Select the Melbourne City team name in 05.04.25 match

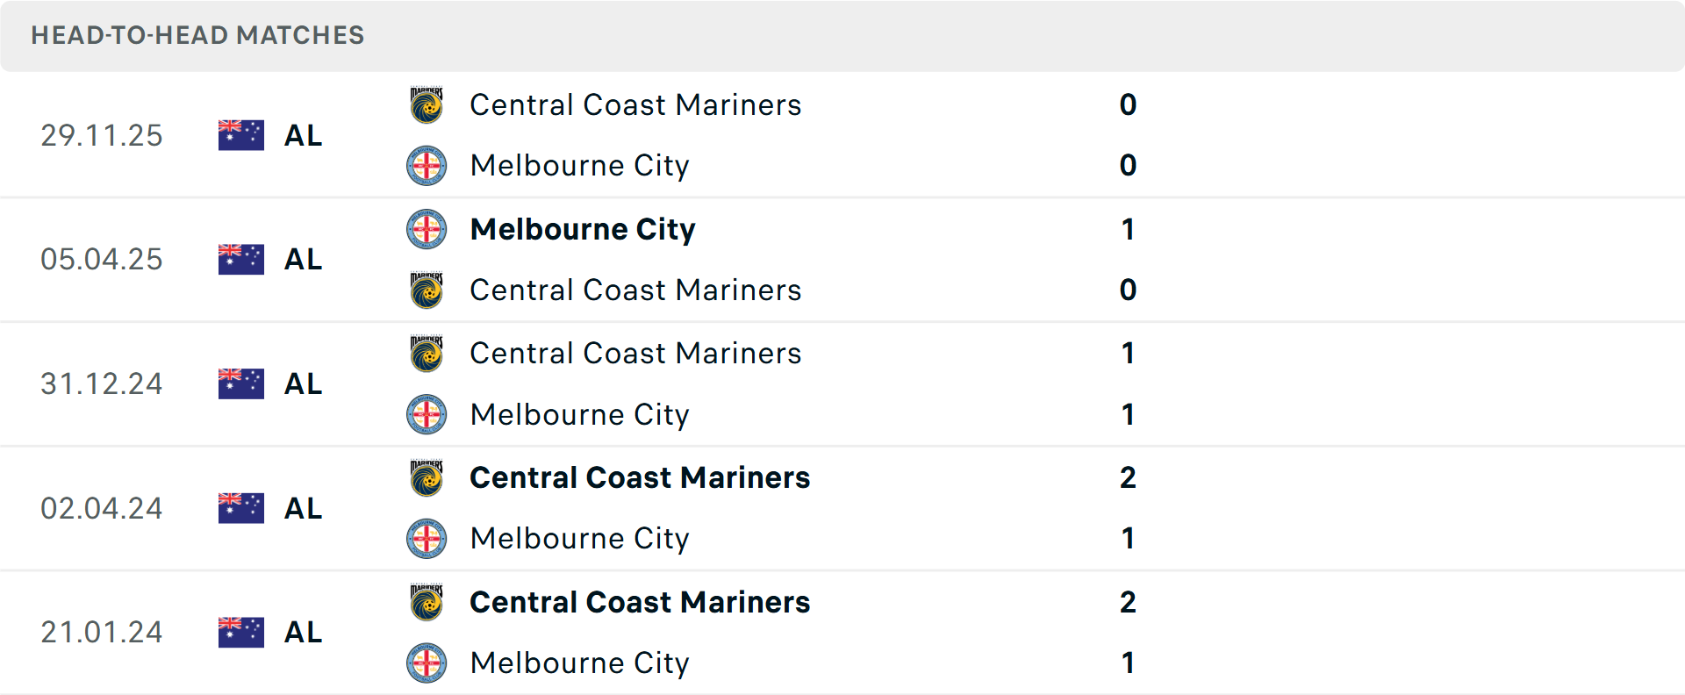click(583, 229)
